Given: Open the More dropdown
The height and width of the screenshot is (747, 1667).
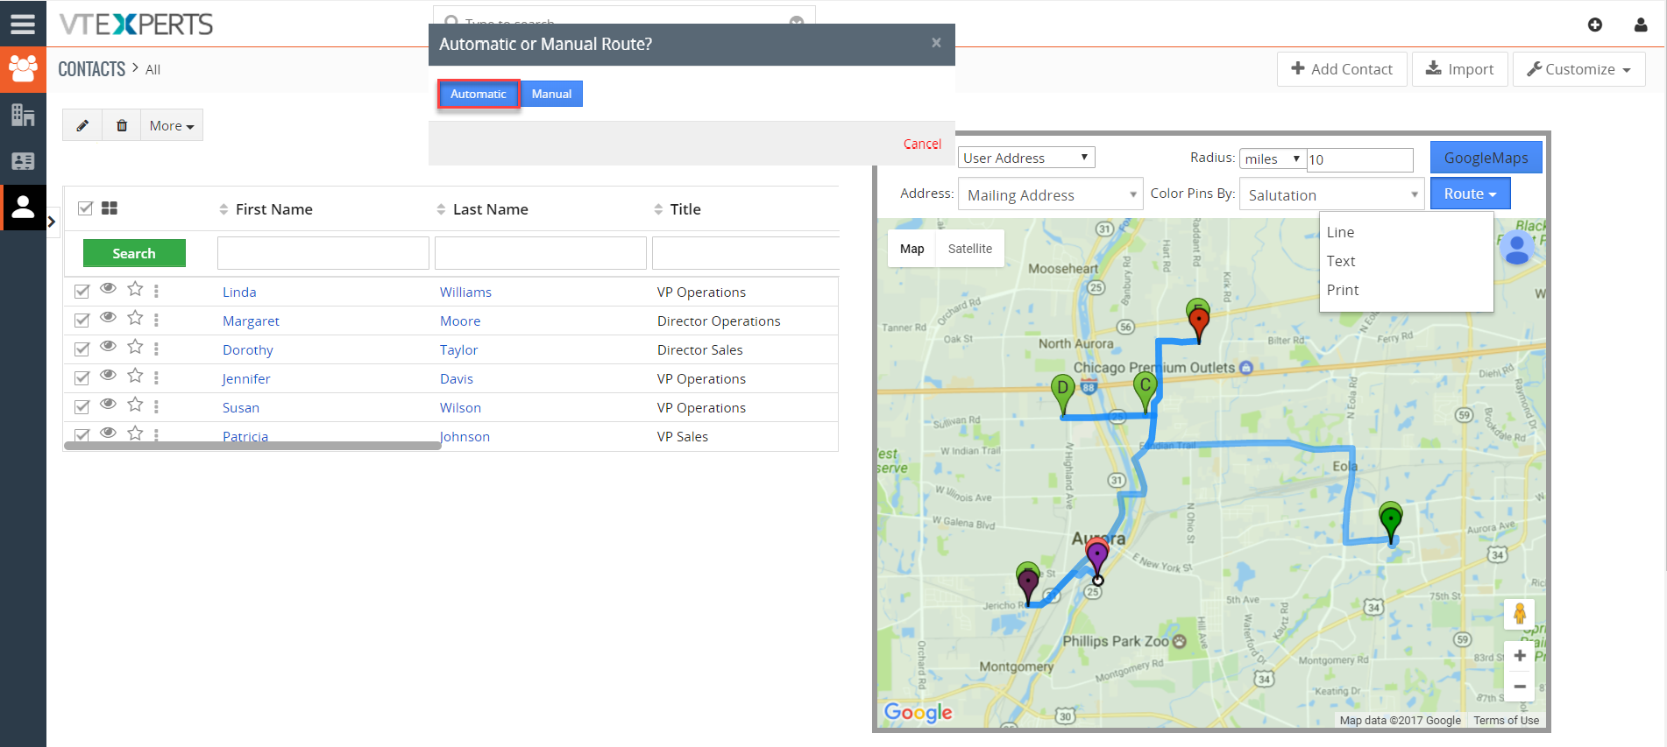Looking at the screenshot, I should [x=172, y=125].
